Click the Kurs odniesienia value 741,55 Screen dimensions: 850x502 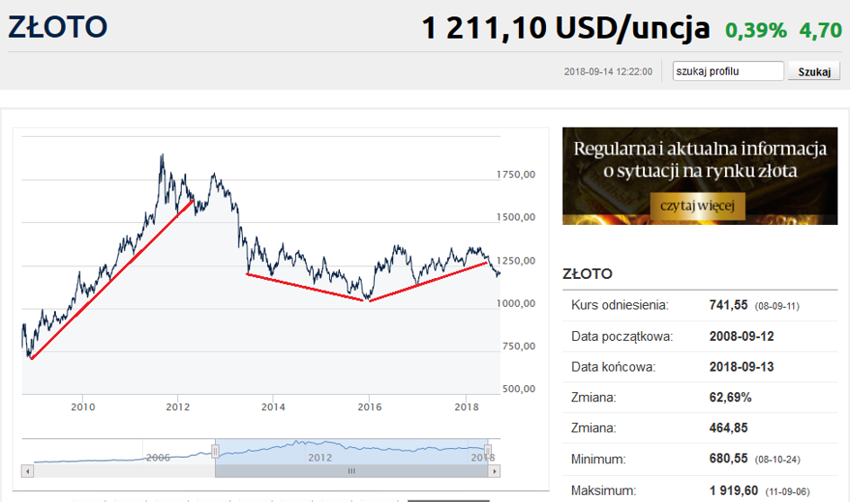728,305
